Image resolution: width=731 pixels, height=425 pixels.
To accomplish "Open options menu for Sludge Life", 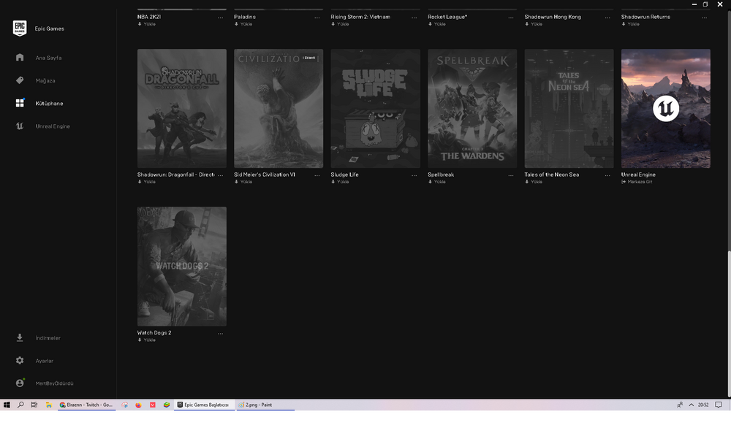I will (414, 175).
